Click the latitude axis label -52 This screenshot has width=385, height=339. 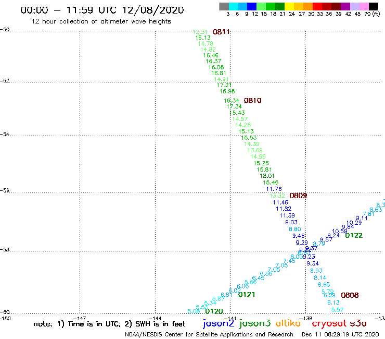(x=5, y=81)
